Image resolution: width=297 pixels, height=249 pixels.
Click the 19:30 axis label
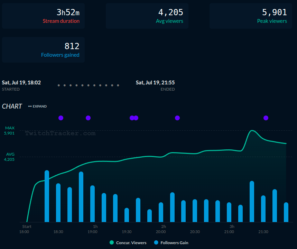[x=127, y=232]
